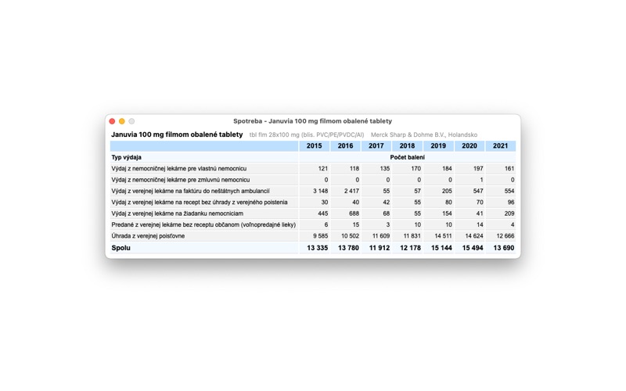Viewport: 626px width, 391px height.
Task: Select row 'Výdaj z verejnej lekárne na žiadanku nemocniciam'
Action: coord(313,213)
